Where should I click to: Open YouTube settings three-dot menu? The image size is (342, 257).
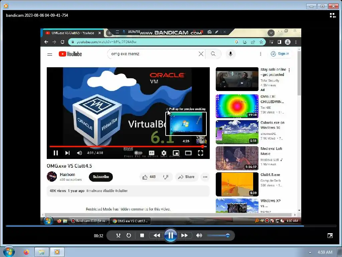[x=261, y=54]
